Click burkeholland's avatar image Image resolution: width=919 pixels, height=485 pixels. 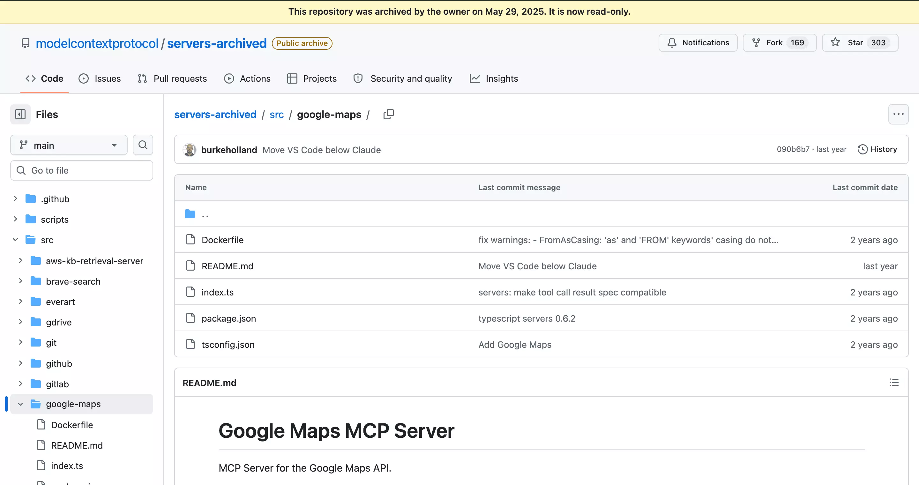(x=190, y=150)
